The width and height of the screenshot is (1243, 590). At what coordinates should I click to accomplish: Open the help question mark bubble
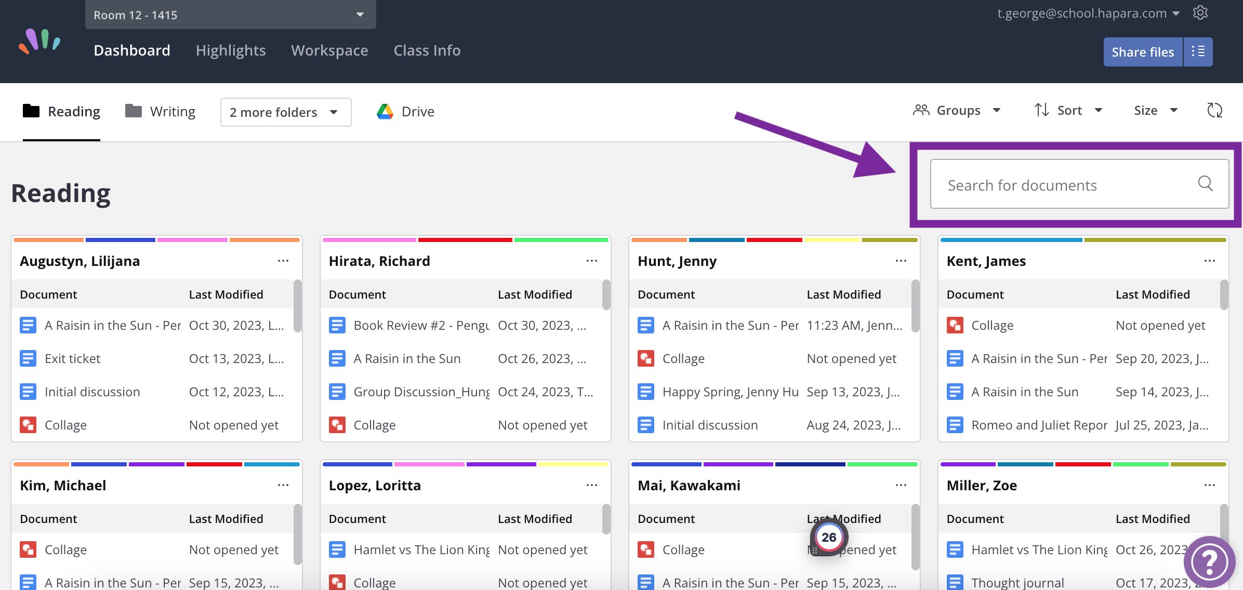pos(1210,561)
